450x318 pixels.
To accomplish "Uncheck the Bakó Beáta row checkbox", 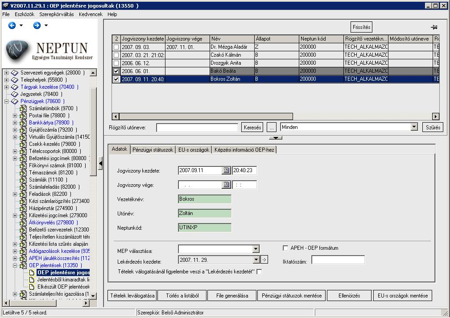I will pos(116,71).
